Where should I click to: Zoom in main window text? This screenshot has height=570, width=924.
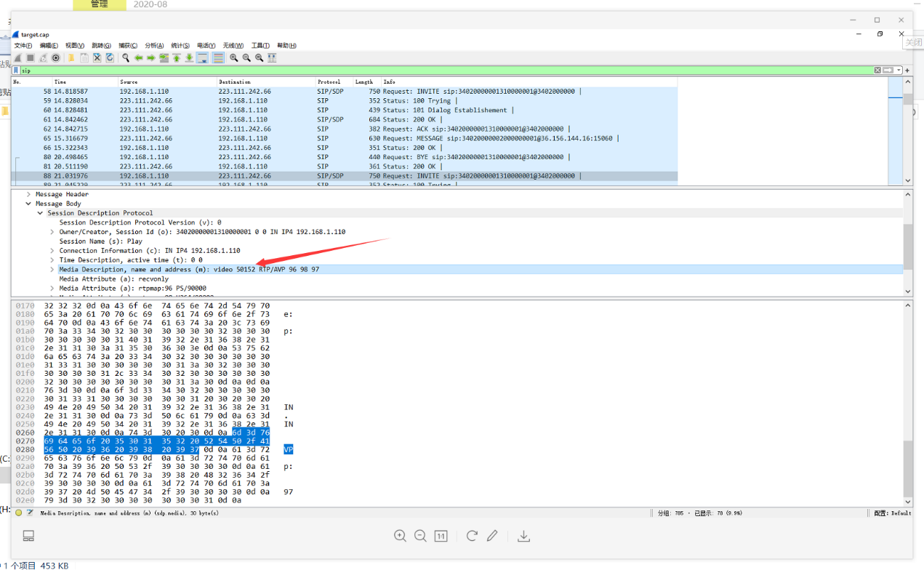(x=233, y=57)
